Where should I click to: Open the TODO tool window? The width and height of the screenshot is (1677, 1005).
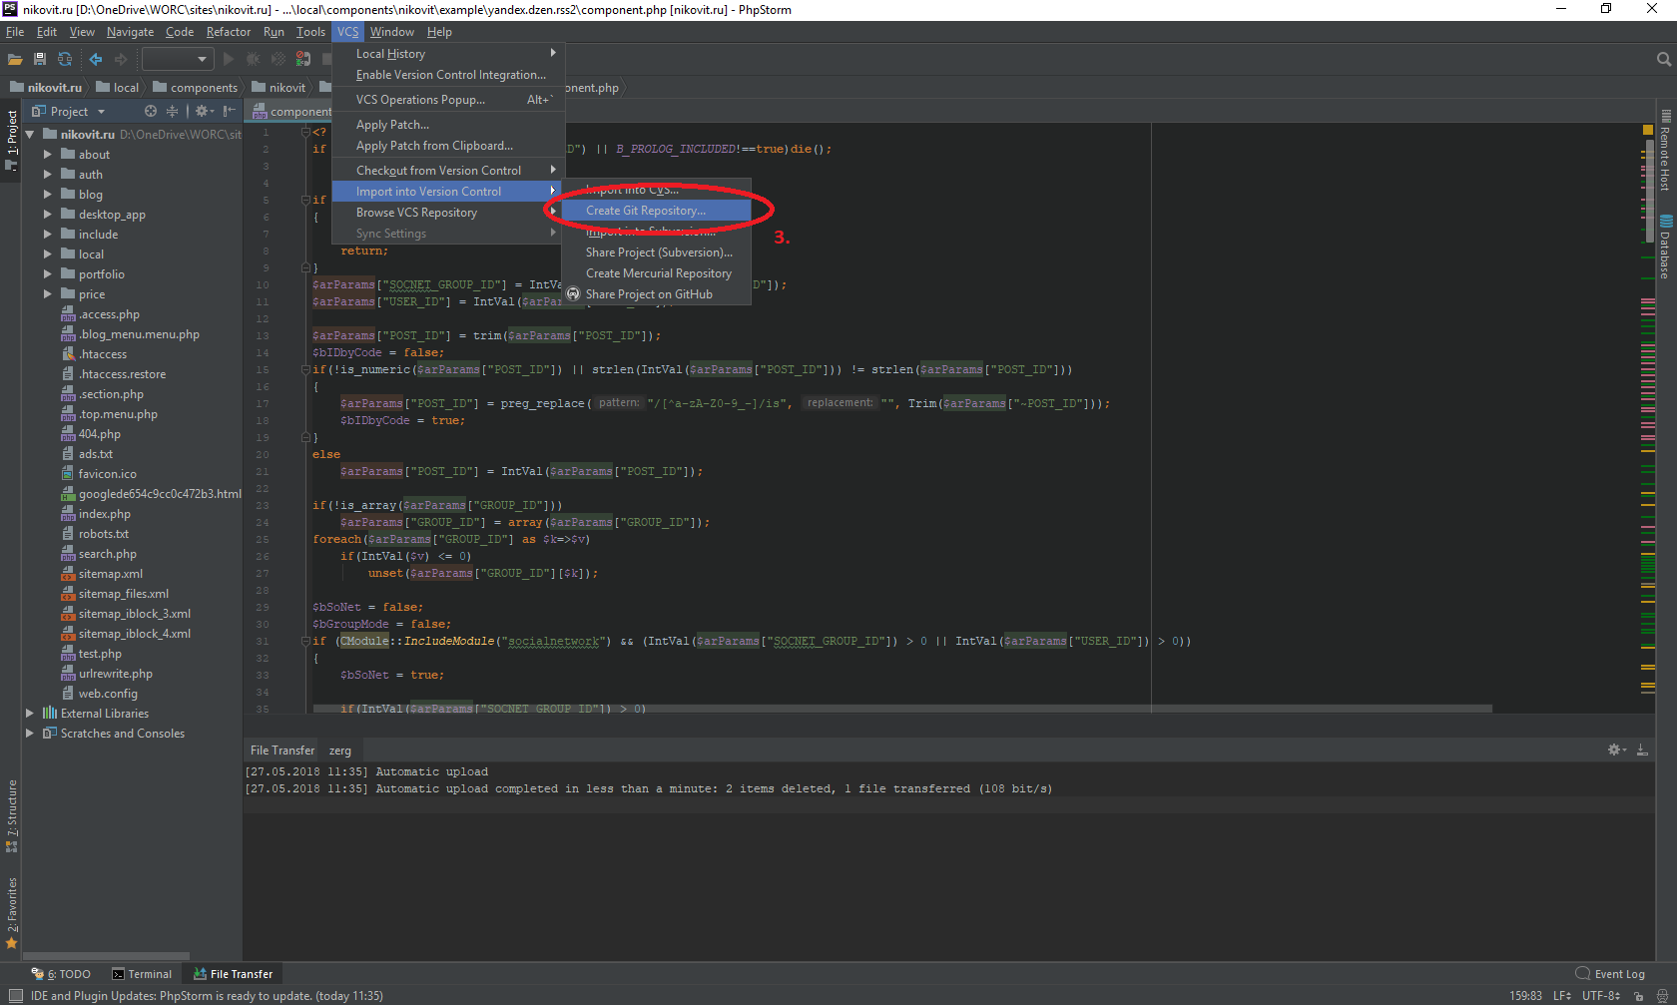(x=62, y=974)
